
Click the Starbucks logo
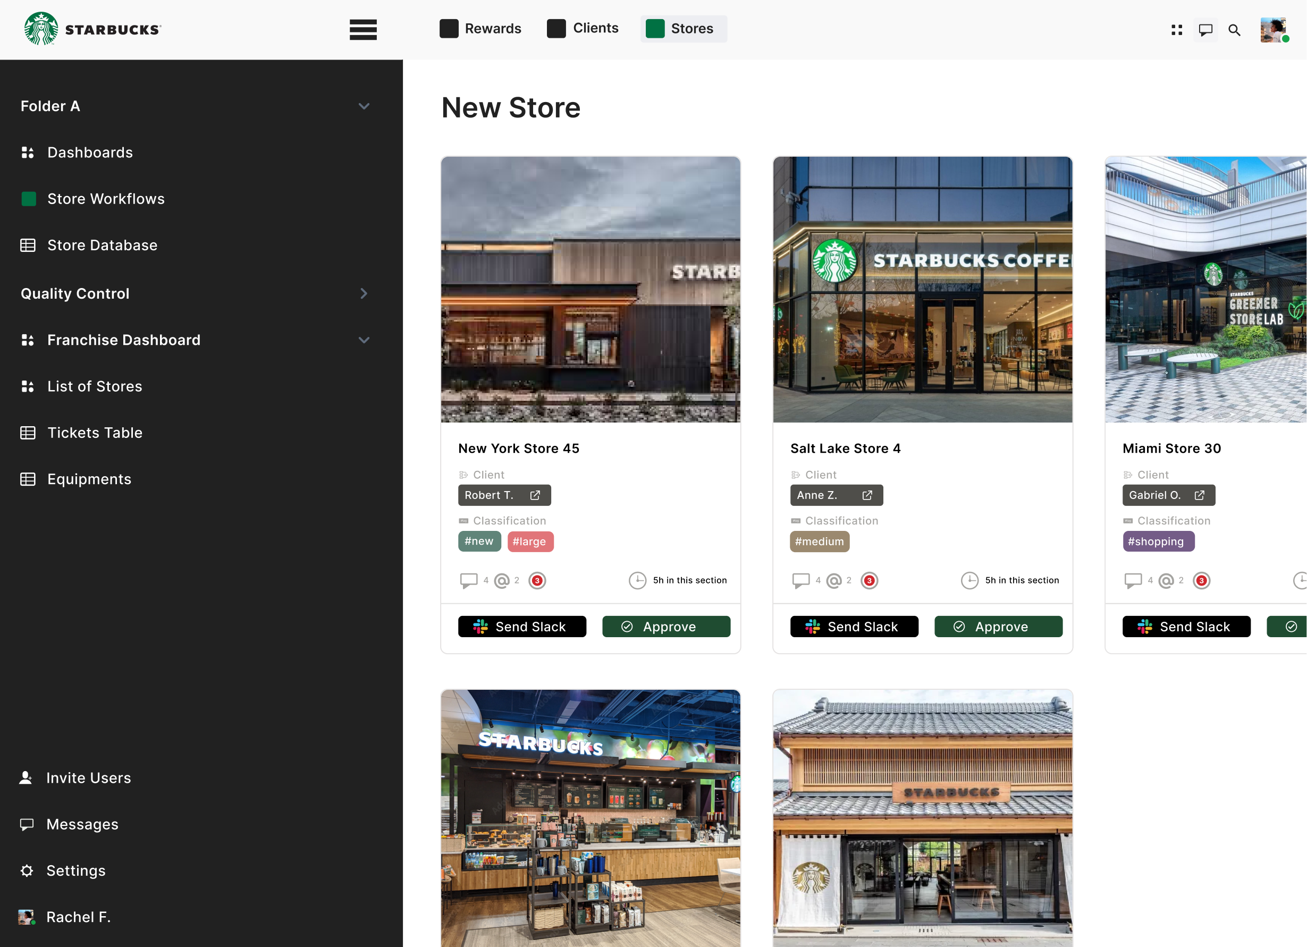click(x=93, y=29)
